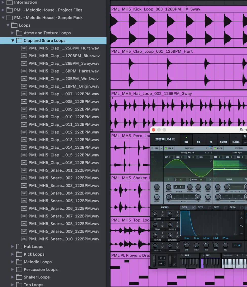Click the Serum preset save disk icon
The width and height of the screenshot is (247, 287).
(x=245, y=136)
